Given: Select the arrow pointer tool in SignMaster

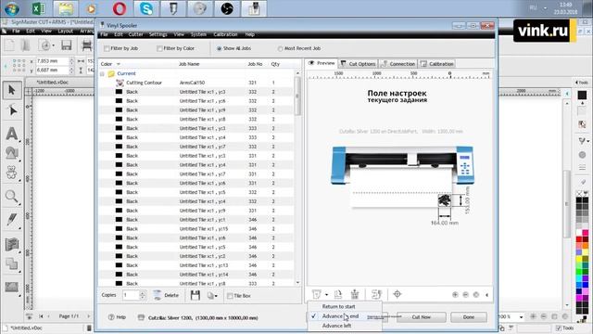Looking at the screenshot, I should 12,90.
